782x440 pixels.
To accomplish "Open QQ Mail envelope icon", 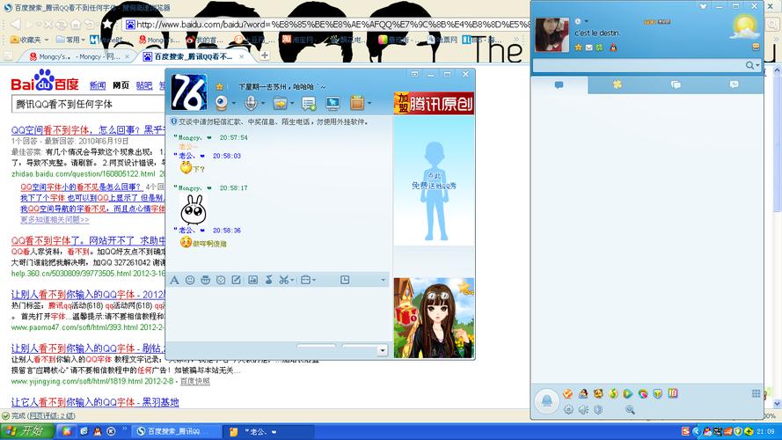I will point(589,48).
